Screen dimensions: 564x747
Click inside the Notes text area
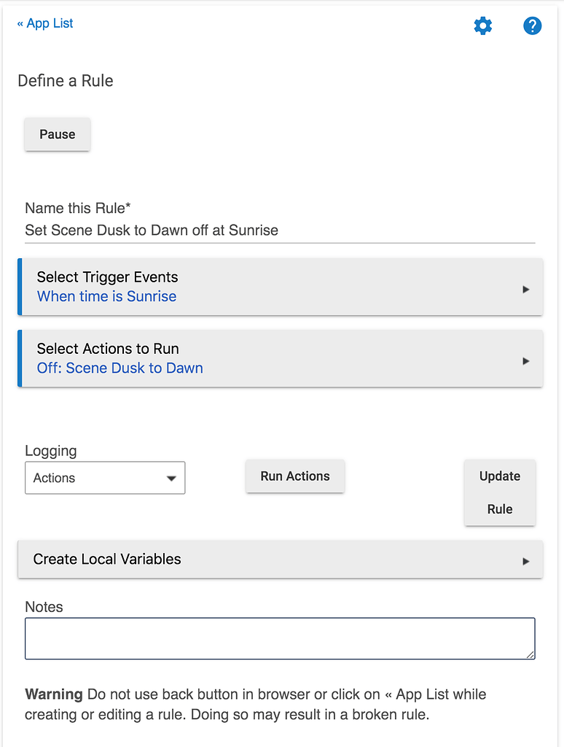(280, 638)
